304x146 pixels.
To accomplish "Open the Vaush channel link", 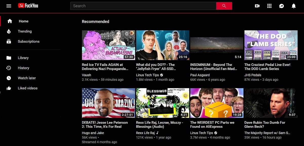I will pyautogui.click(x=86, y=75).
